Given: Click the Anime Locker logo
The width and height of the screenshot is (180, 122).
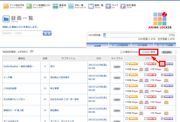Looking at the screenshot, I should click(x=160, y=21).
